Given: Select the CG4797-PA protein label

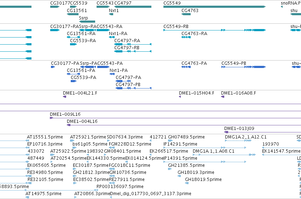Looking at the screenshot, I should click(x=128, y=78).
